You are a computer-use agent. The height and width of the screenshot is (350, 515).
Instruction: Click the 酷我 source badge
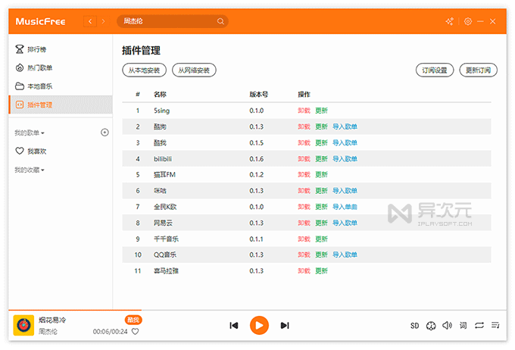[x=133, y=320]
